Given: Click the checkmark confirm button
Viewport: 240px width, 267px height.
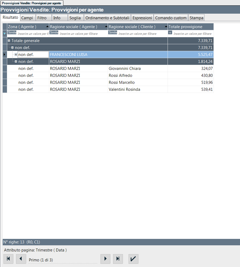Looking at the screenshot, I should click(133, 259).
